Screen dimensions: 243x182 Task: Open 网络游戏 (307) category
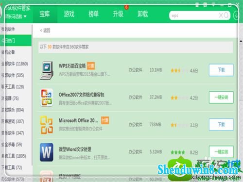(13, 121)
